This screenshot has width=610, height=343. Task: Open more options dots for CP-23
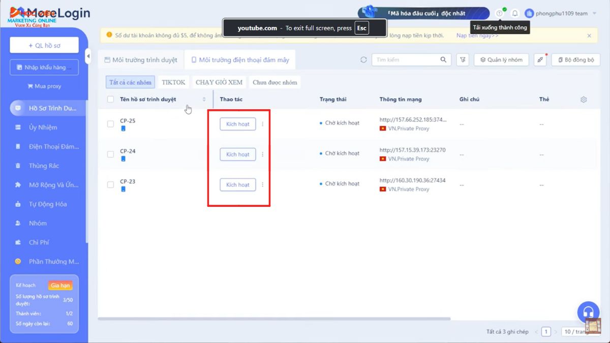(262, 185)
